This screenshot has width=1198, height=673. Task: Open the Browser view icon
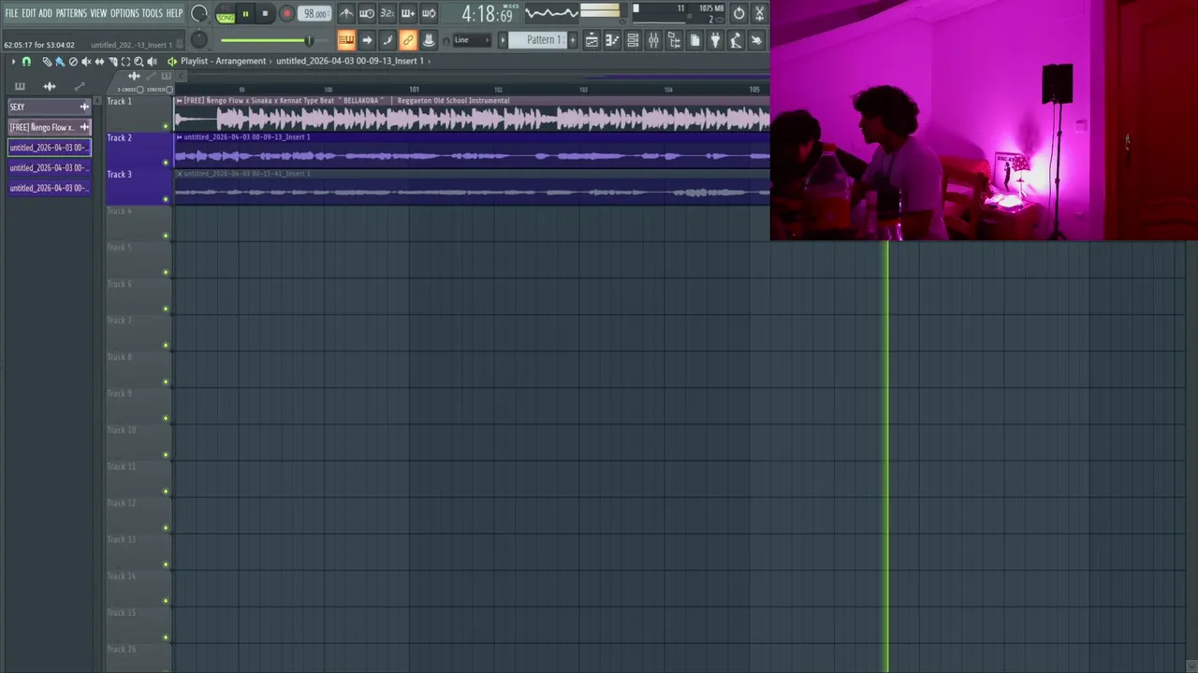[x=674, y=40]
